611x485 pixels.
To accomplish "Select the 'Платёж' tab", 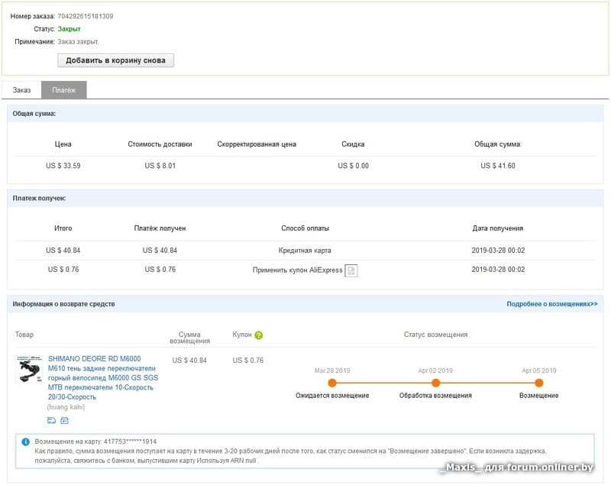I will [64, 90].
